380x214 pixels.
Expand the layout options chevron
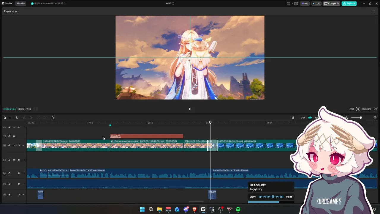tap(292, 4)
